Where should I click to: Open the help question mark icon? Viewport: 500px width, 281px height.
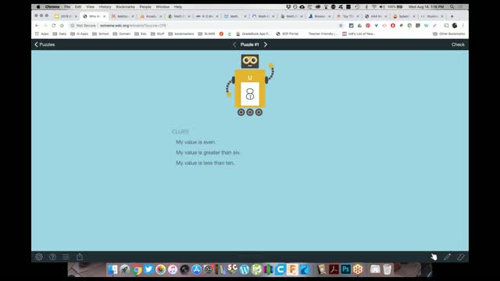click(52, 257)
